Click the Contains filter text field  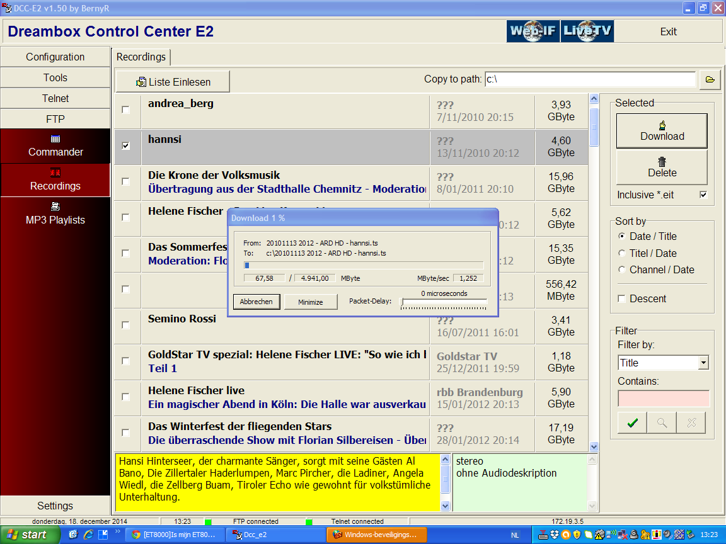(x=663, y=399)
